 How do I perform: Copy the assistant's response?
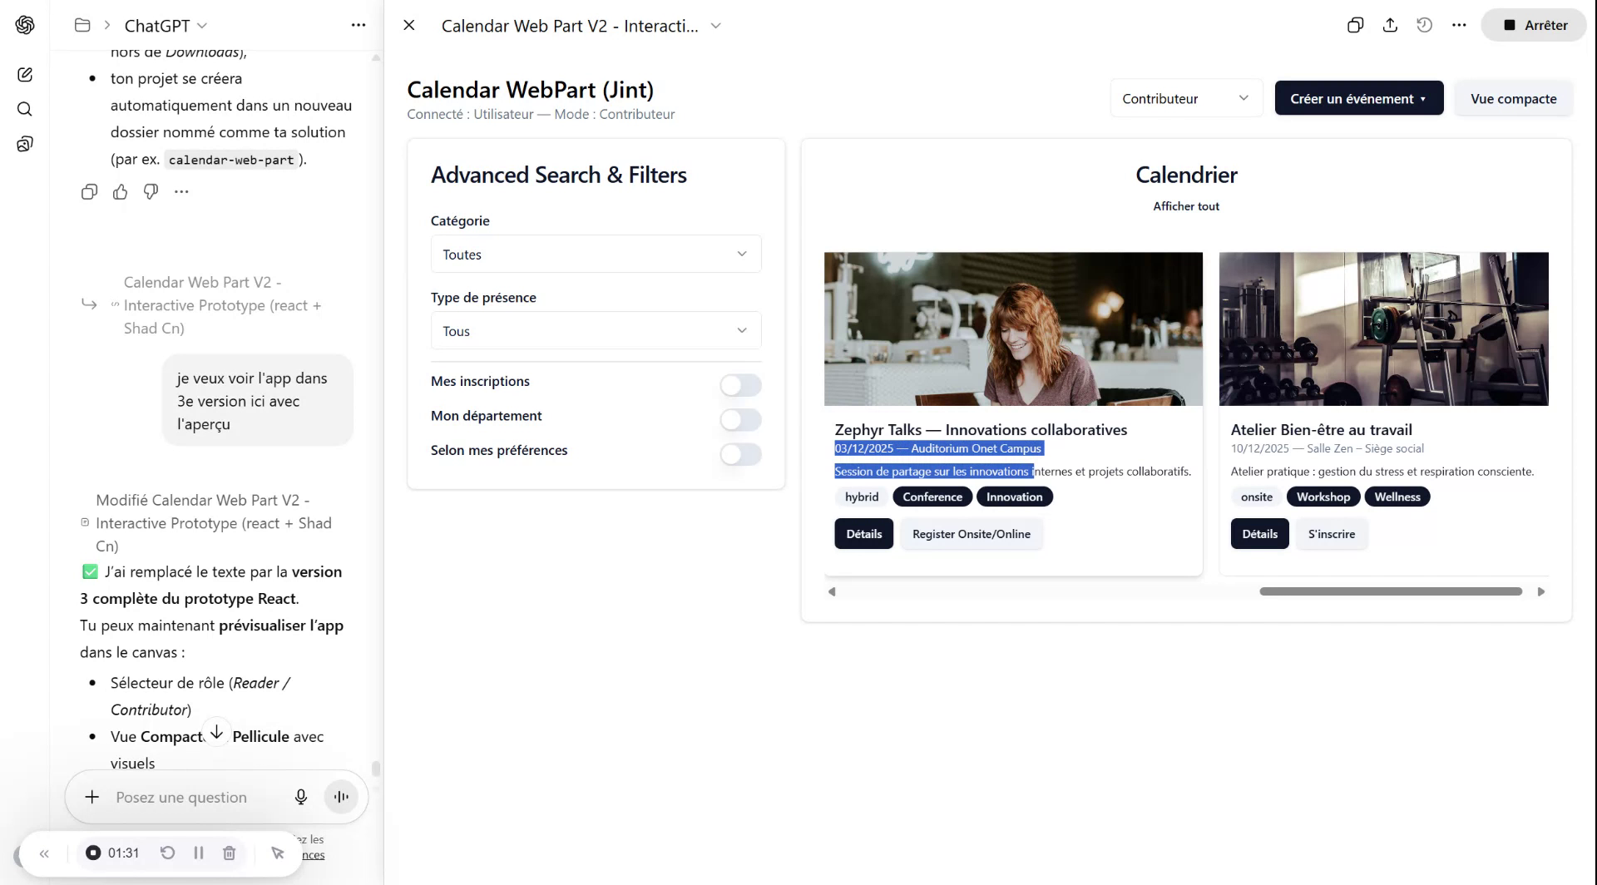pos(89,192)
